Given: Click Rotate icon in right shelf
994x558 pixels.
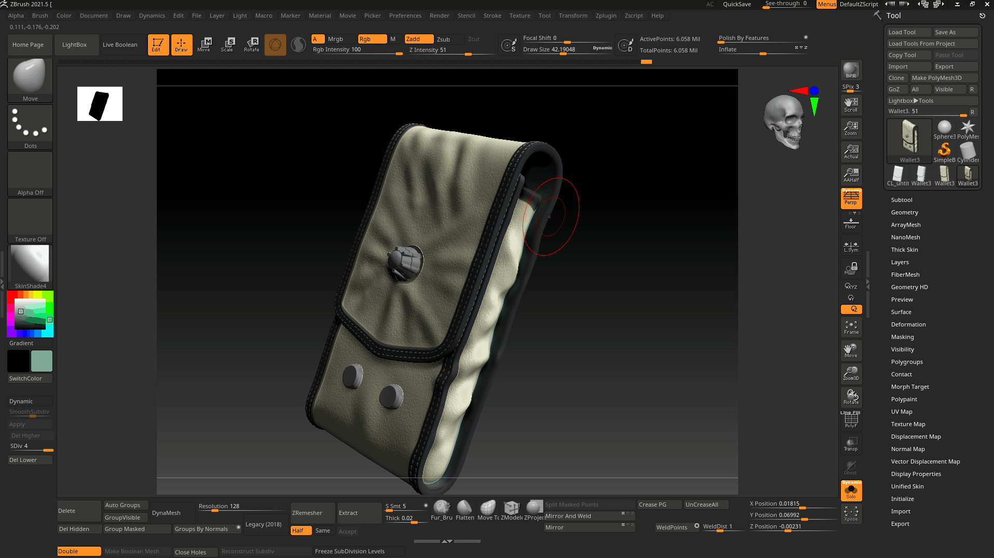Looking at the screenshot, I should pyautogui.click(x=851, y=397).
